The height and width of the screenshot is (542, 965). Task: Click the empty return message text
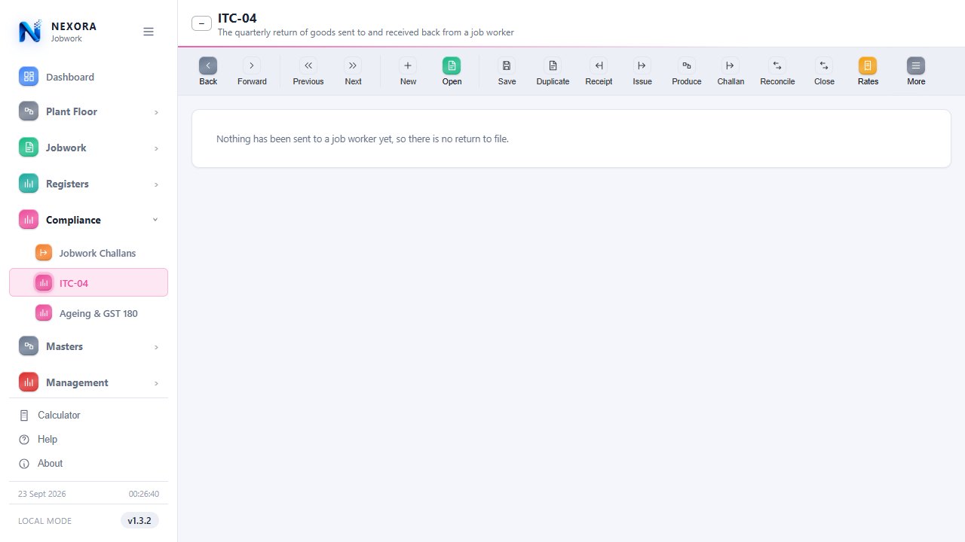click(x=363, y=139)
